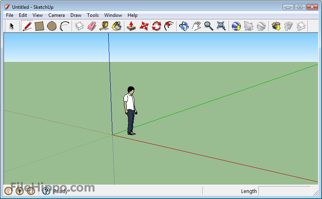Activate the Offset tool
Viewport: 322px width, 199px height.
click(169, 26)
